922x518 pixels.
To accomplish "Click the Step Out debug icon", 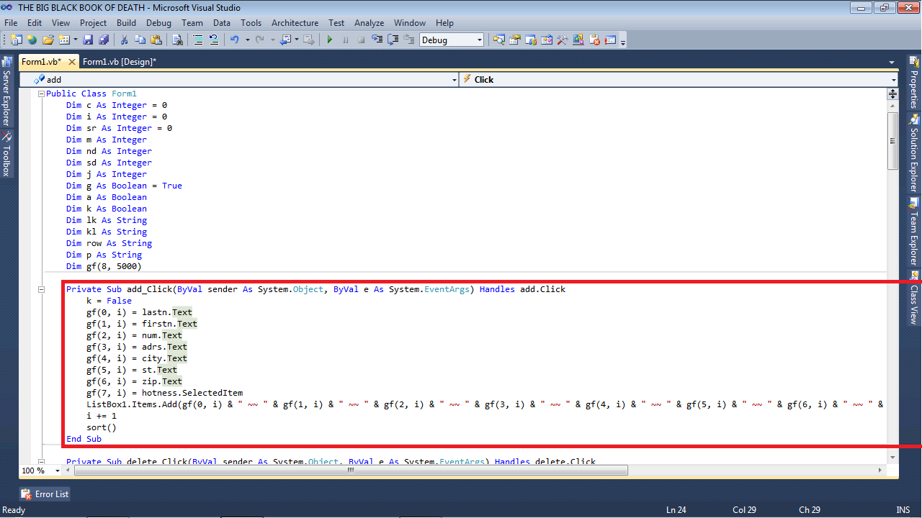I will point(408,40).
